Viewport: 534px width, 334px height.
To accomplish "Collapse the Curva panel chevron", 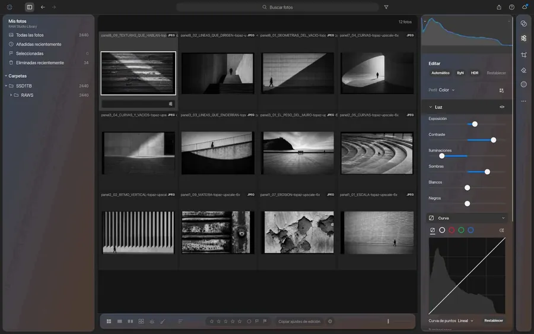I will (x=503, y=218).
